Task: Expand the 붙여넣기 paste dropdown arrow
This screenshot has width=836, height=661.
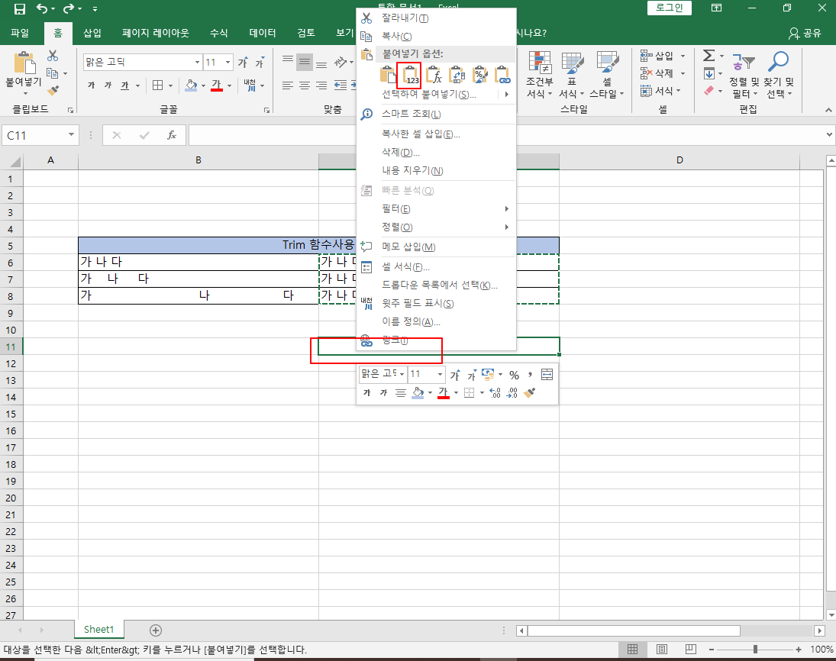Action: click(24, 94)
